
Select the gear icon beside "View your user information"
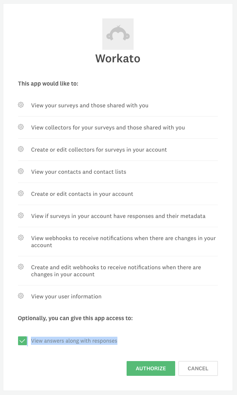21,296
